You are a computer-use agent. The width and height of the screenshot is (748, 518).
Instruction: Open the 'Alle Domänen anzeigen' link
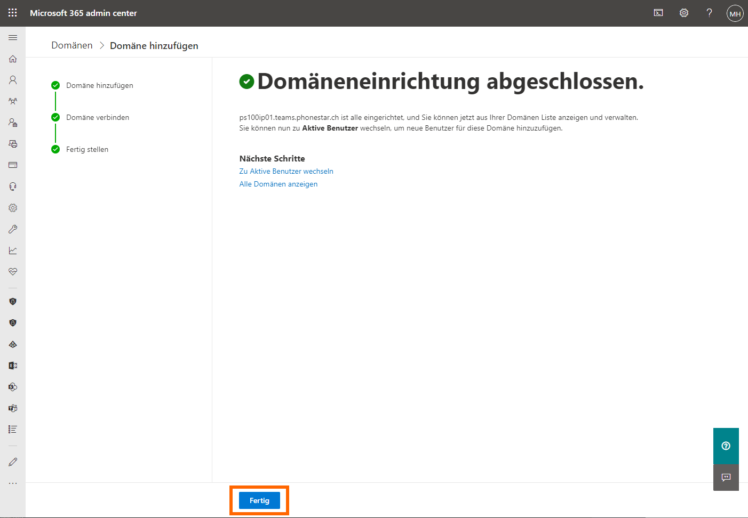[x=278, y=184]
